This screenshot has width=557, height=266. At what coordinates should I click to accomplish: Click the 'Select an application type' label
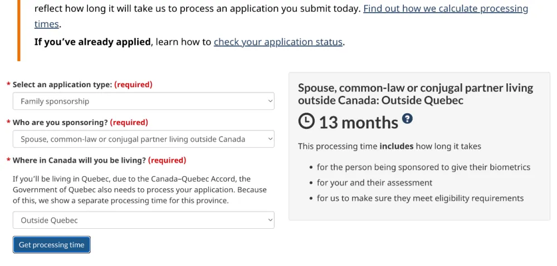62,84
